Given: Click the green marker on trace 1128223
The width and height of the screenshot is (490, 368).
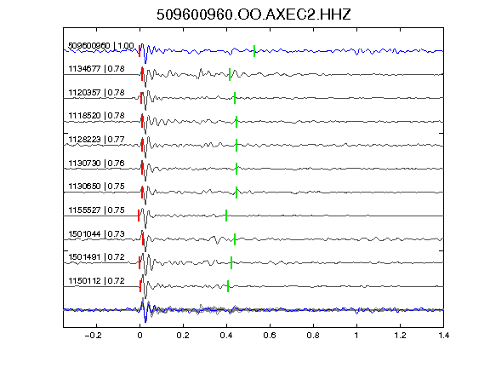Looking at the screenshot, I should click(236, 145).
